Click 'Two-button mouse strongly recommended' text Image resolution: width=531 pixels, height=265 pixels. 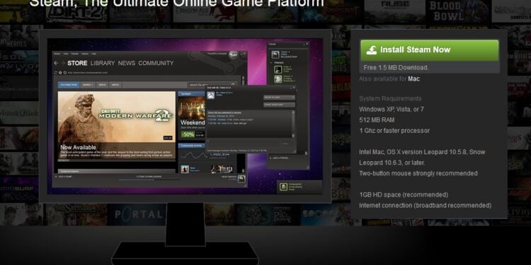click(x=418, y=173)
